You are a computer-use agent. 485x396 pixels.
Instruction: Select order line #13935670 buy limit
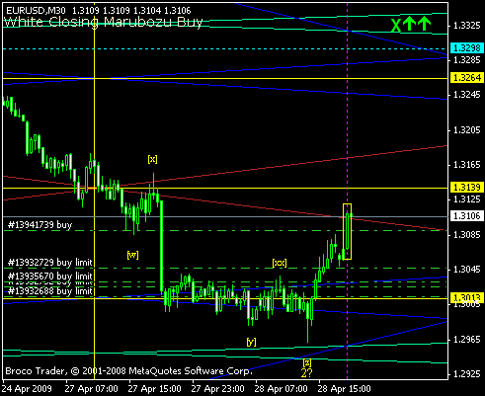click(50, 276)
